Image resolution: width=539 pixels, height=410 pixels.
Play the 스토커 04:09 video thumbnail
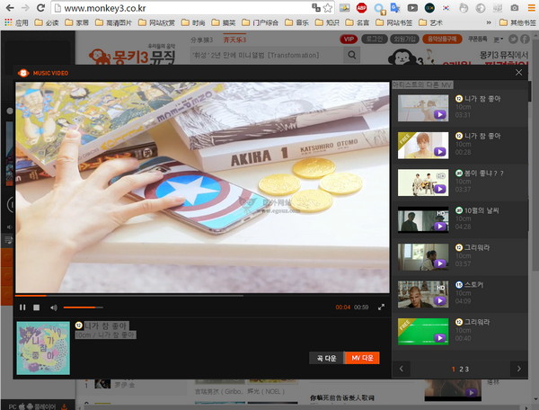(423, 294)
